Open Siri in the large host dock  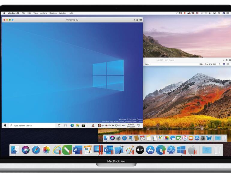tap(25, 150)
